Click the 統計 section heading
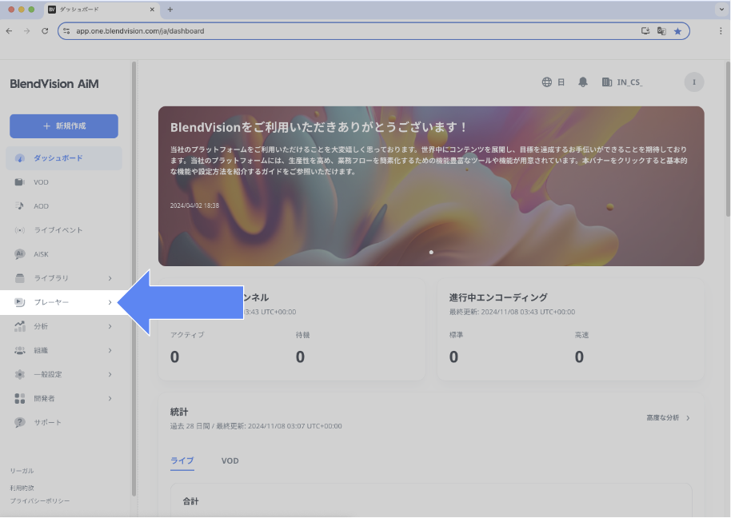The height and width of the screenshot is (518, 731). pos(179,412)
